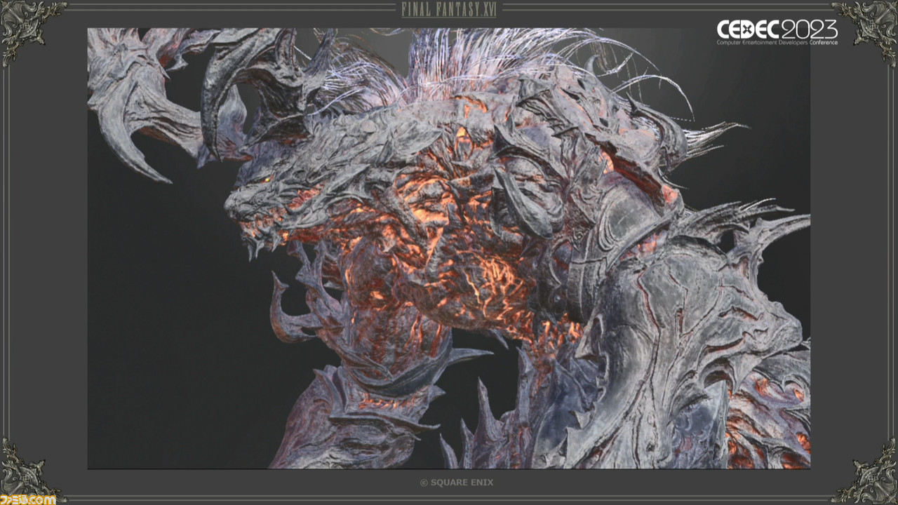Click the Computer Entertainment Developers Conference text
The width and height of the screenshot is (898, 505).
pos(777,43)
